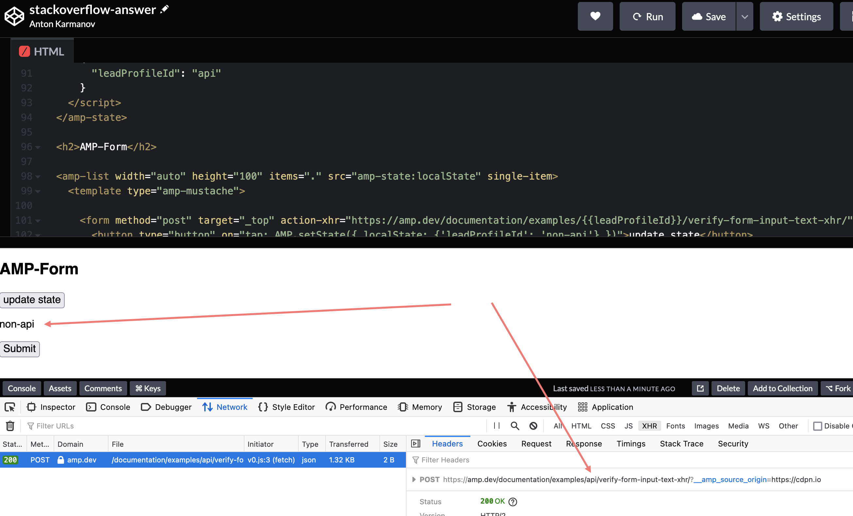Open the Console tab in the editor footer
The image size is (853, 516).
(x=22, y=388)
